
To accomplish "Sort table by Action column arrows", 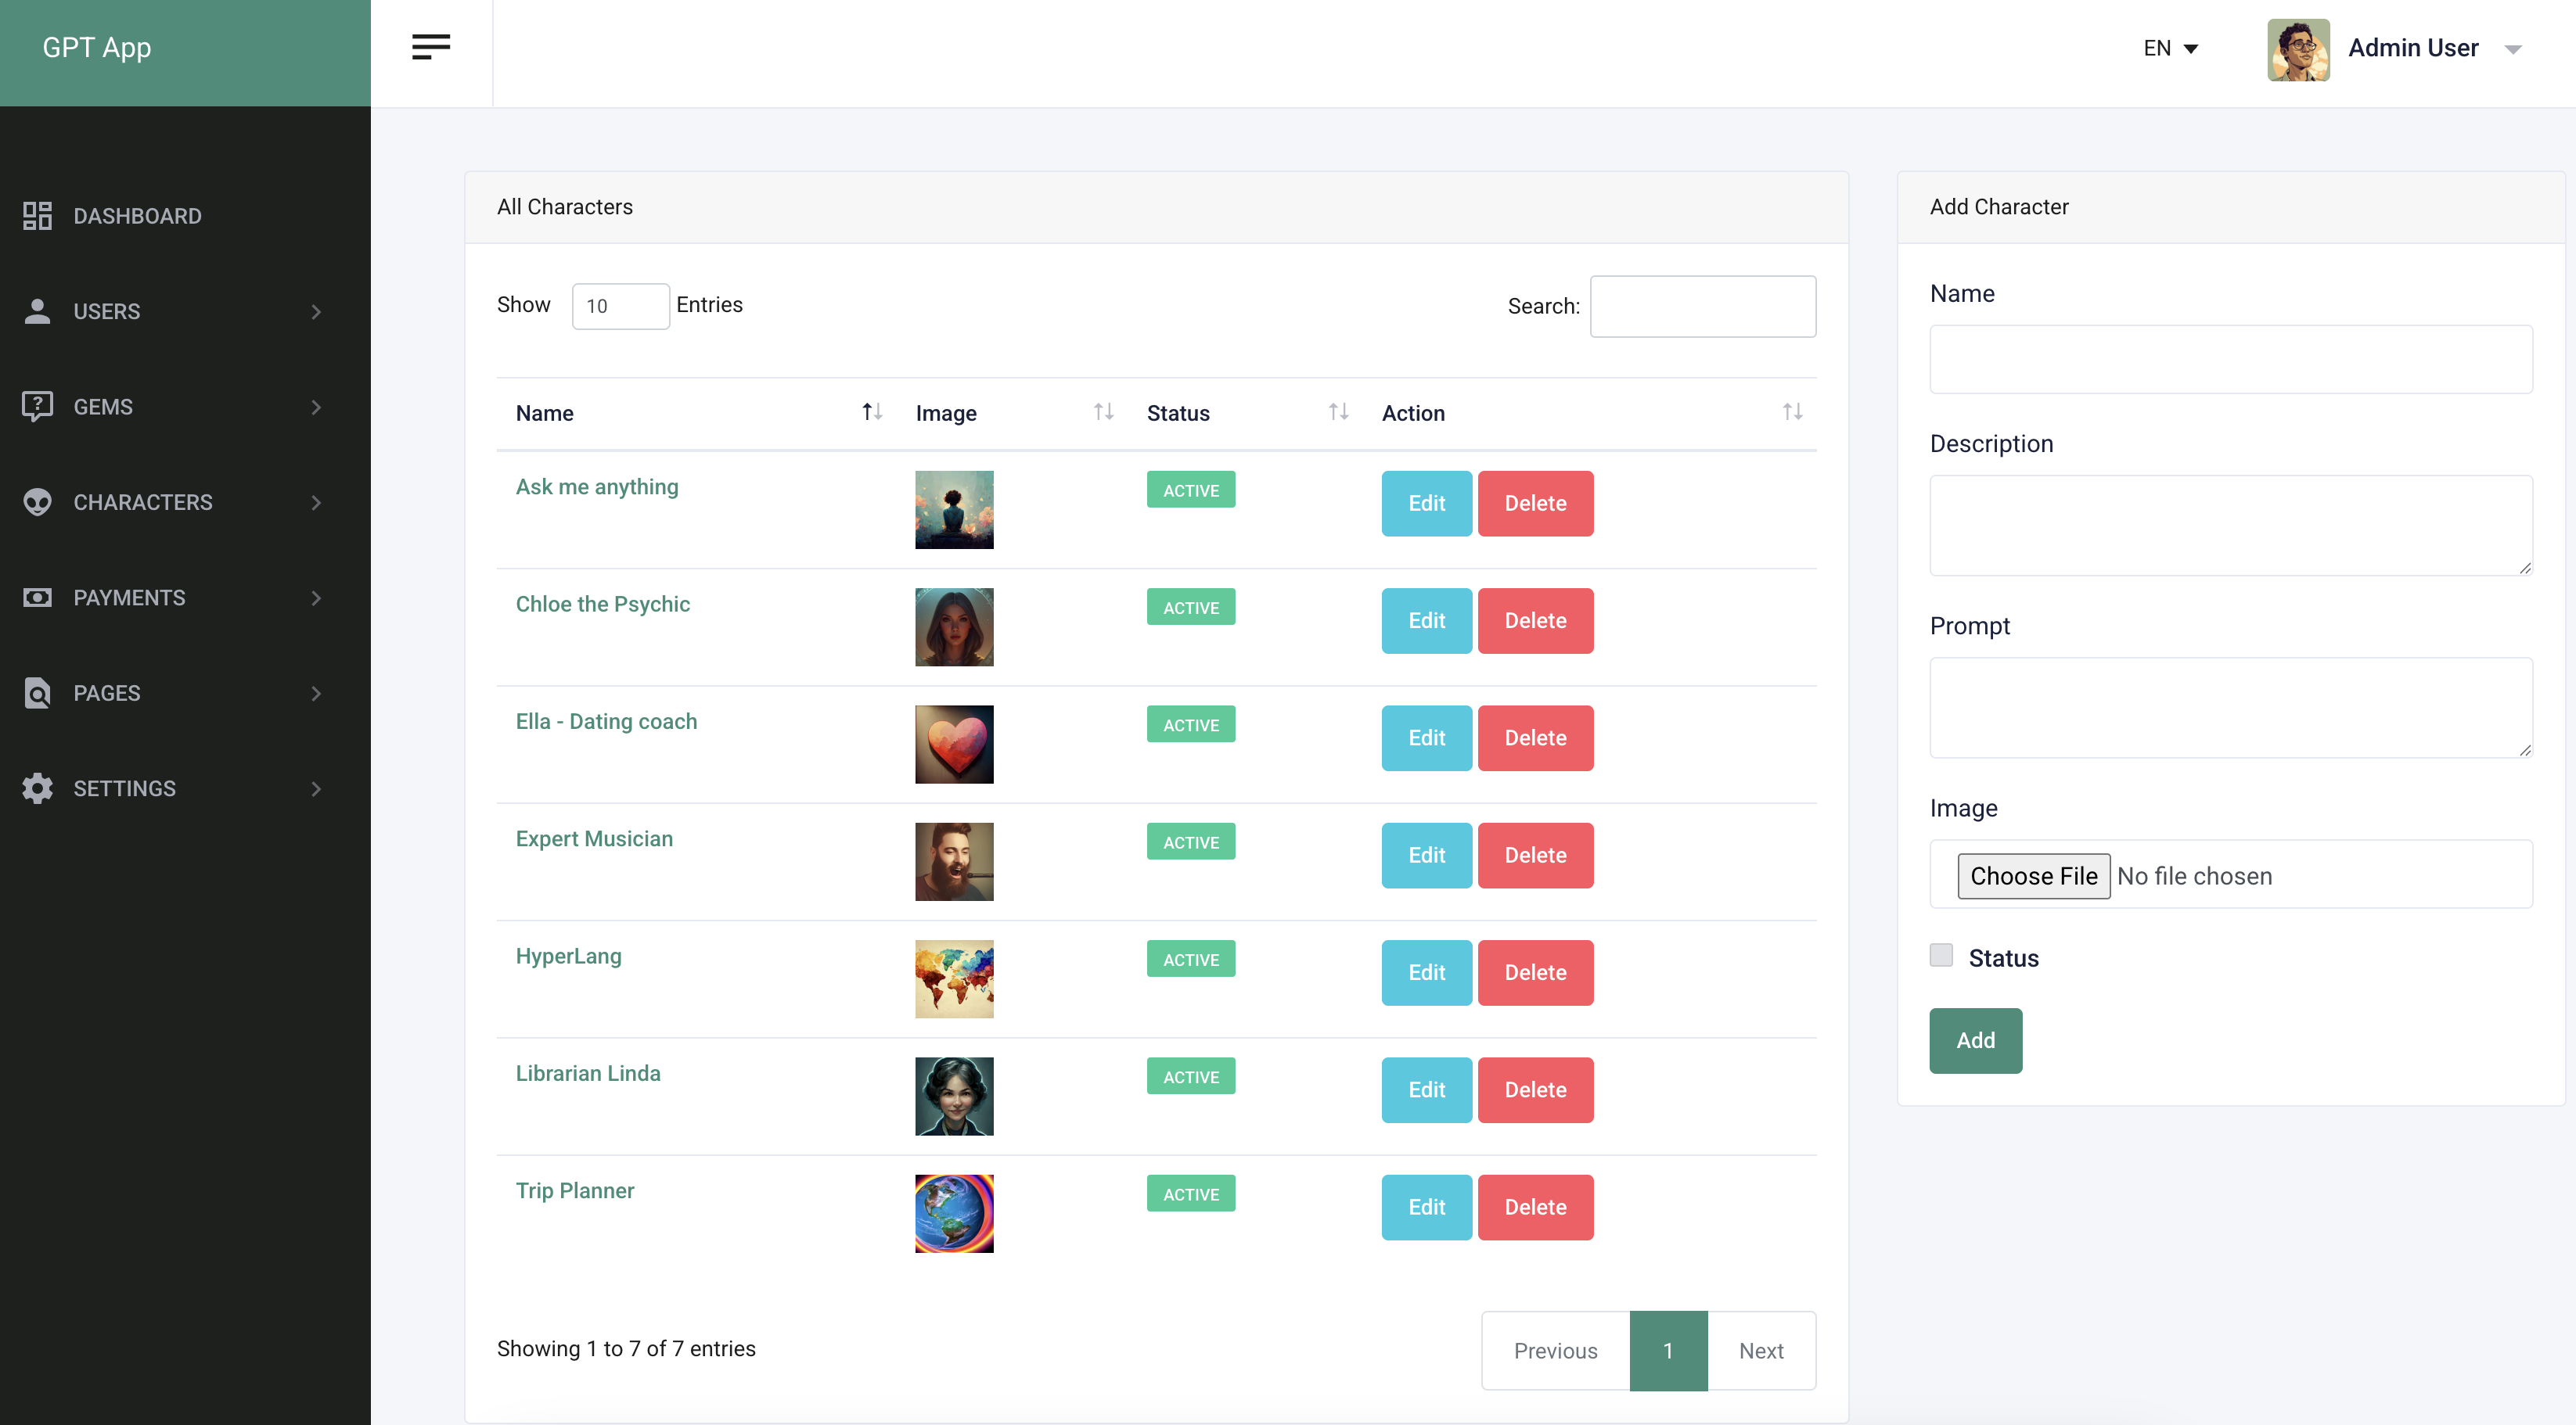I will click(x=1792, y=411).
